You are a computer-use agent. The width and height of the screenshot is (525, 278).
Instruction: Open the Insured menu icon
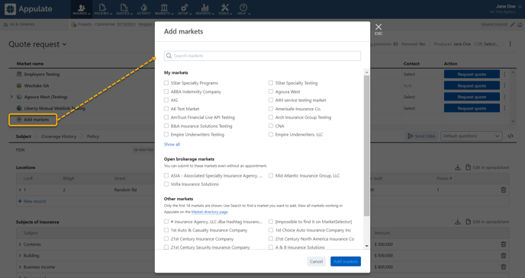[82, 9]
